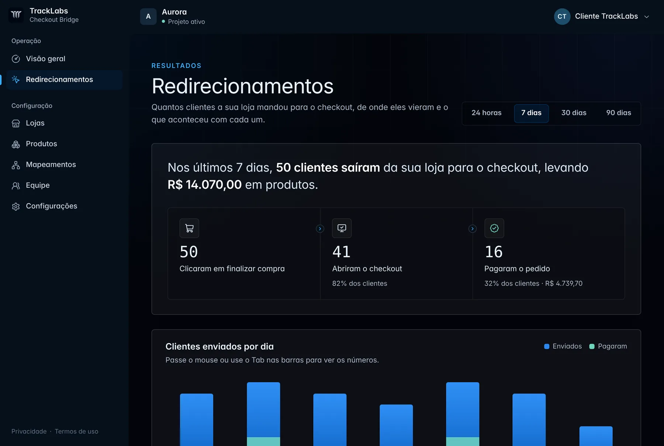
Task: Click the Cliente TrackLabs user name
Action: click(x=606, y=16)
